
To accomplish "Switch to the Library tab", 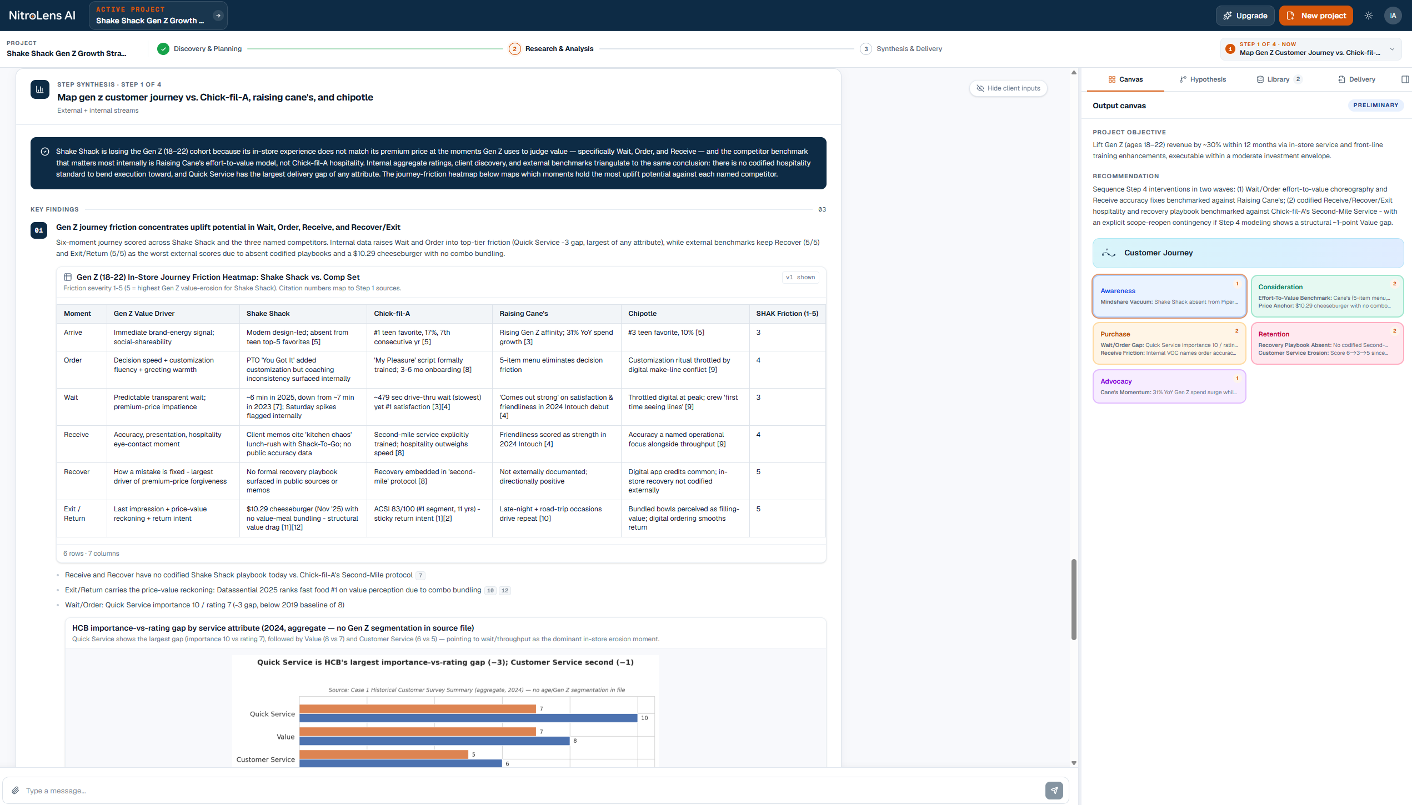I will click(x=1279, y=79).
